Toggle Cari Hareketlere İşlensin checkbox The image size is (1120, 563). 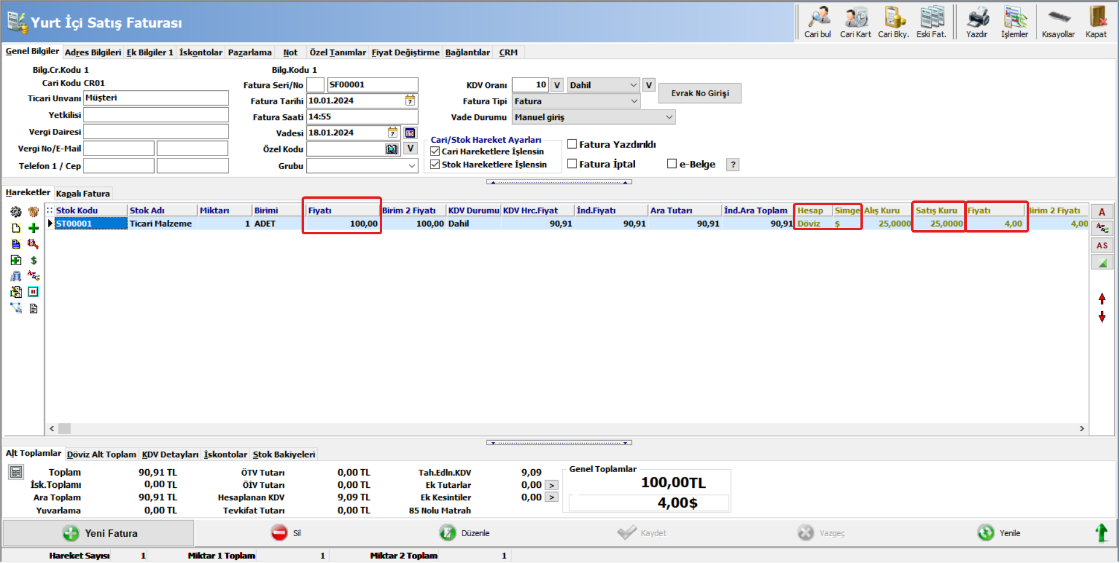point(435,151)
